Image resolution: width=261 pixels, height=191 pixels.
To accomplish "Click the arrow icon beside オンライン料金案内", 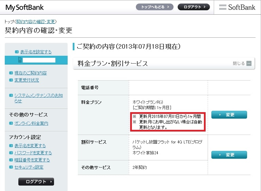I will click(11, 123).
